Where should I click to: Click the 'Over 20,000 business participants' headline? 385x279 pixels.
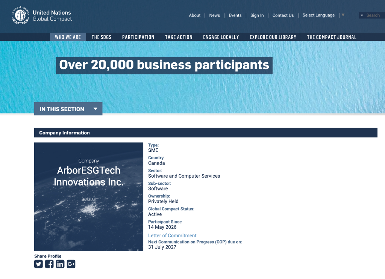point(164,65)
